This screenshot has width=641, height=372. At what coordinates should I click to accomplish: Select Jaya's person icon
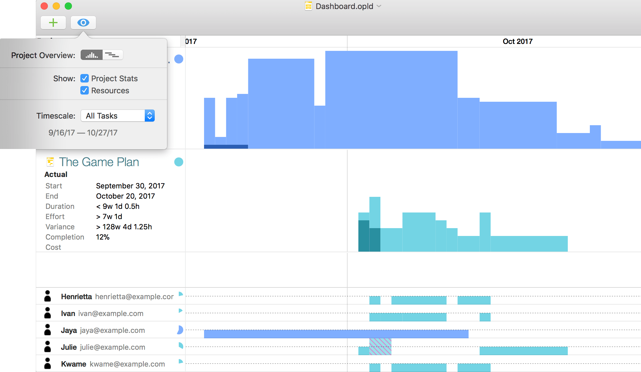coord(48,330)
